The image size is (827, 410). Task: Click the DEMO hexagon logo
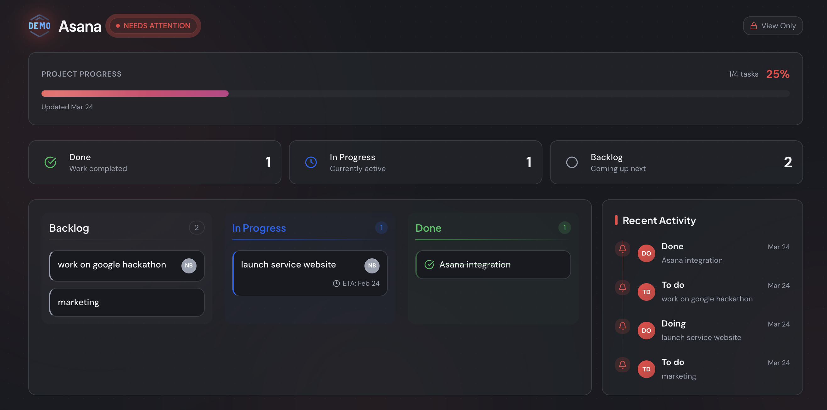[x=39, y=26]
